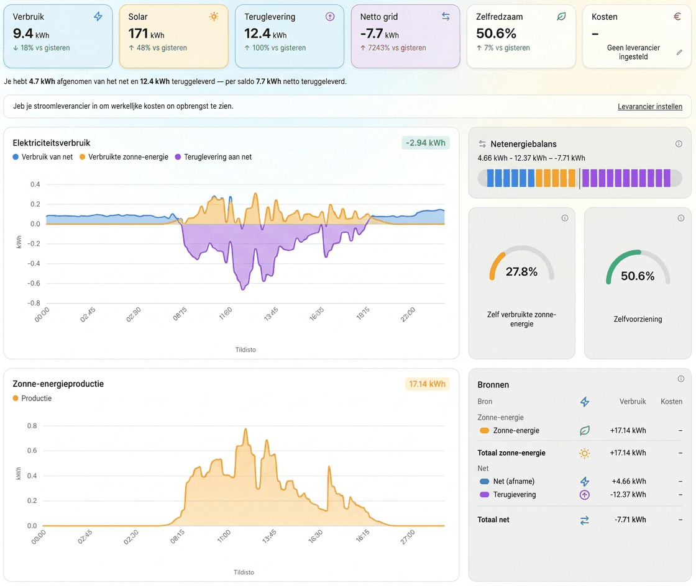Click the Kosten column header in Bronnen
The height and width of the screenshot is (586, 696).
[x=671, y=402]
